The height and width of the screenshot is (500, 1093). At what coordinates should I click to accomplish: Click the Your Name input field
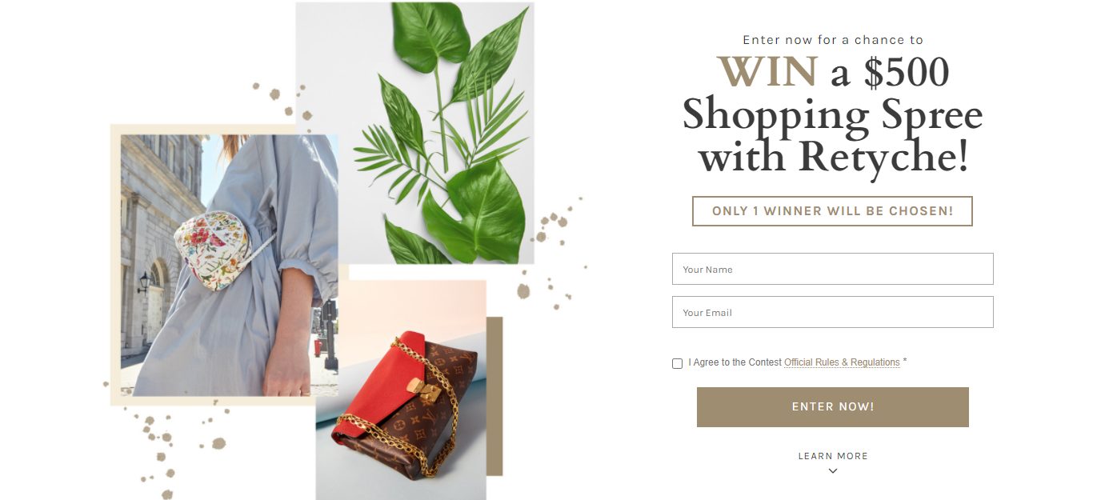[x=832, y=269]
